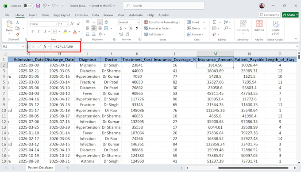Viewport: 301px width, 172px height.
Task: Click Create a PDF Acrobat icon
Action: 275,28
